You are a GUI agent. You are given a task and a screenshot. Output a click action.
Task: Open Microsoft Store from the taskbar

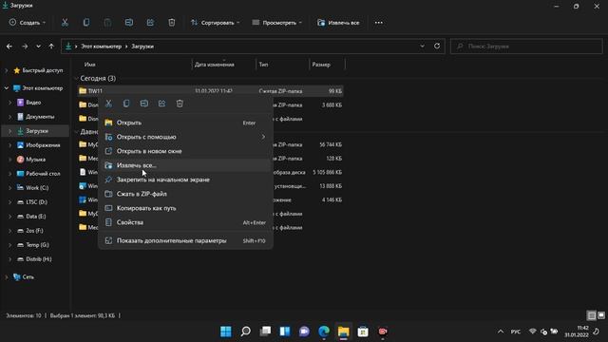point(363,332)
